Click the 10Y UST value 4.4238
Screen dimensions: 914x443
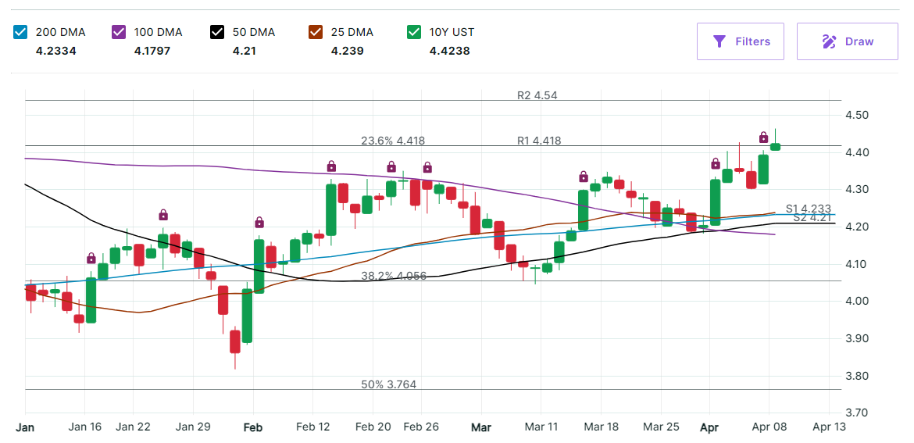[449, 51]
